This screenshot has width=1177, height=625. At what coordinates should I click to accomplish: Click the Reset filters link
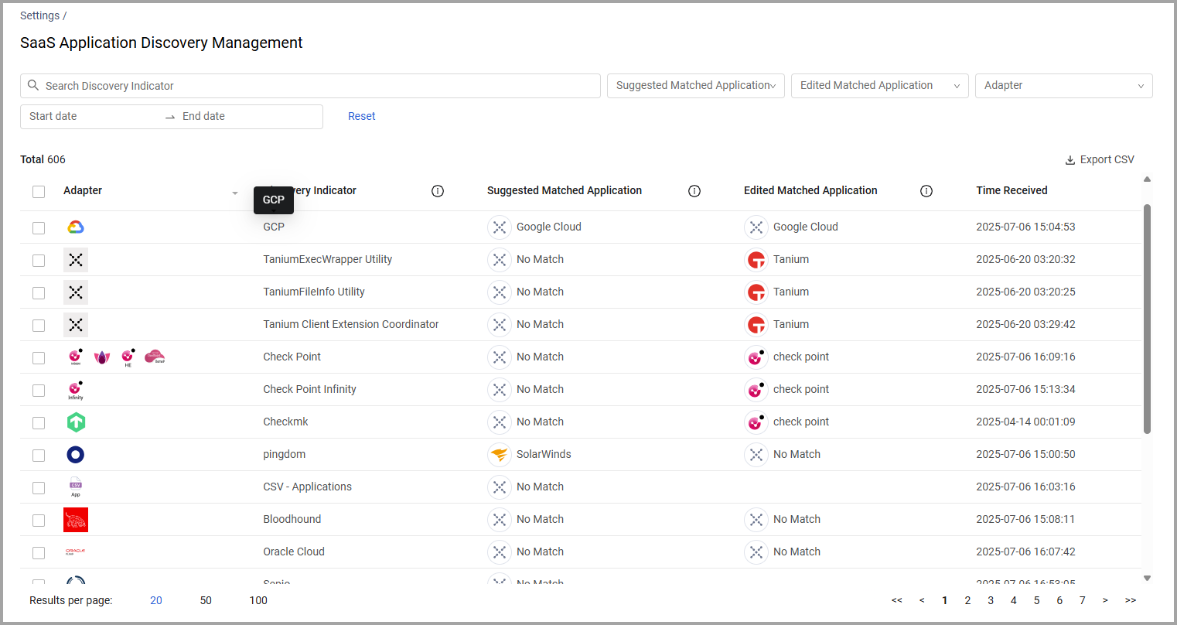tap(361, 116)
